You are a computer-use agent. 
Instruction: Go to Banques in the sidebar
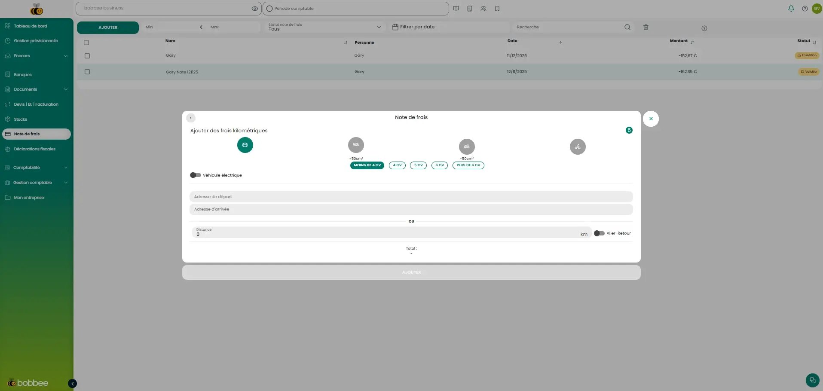coord(23,75)
